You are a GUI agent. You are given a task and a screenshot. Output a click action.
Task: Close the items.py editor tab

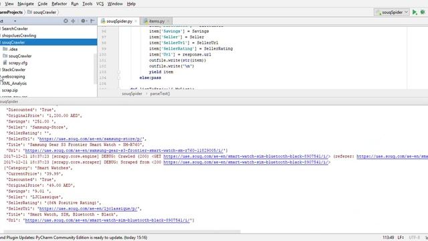(168, 21)
